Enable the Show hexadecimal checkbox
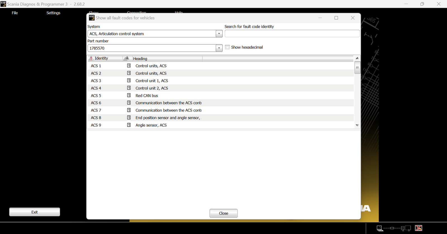Viewport: 447px width, 234px height. pyautogui.click(x=227, y=47)
